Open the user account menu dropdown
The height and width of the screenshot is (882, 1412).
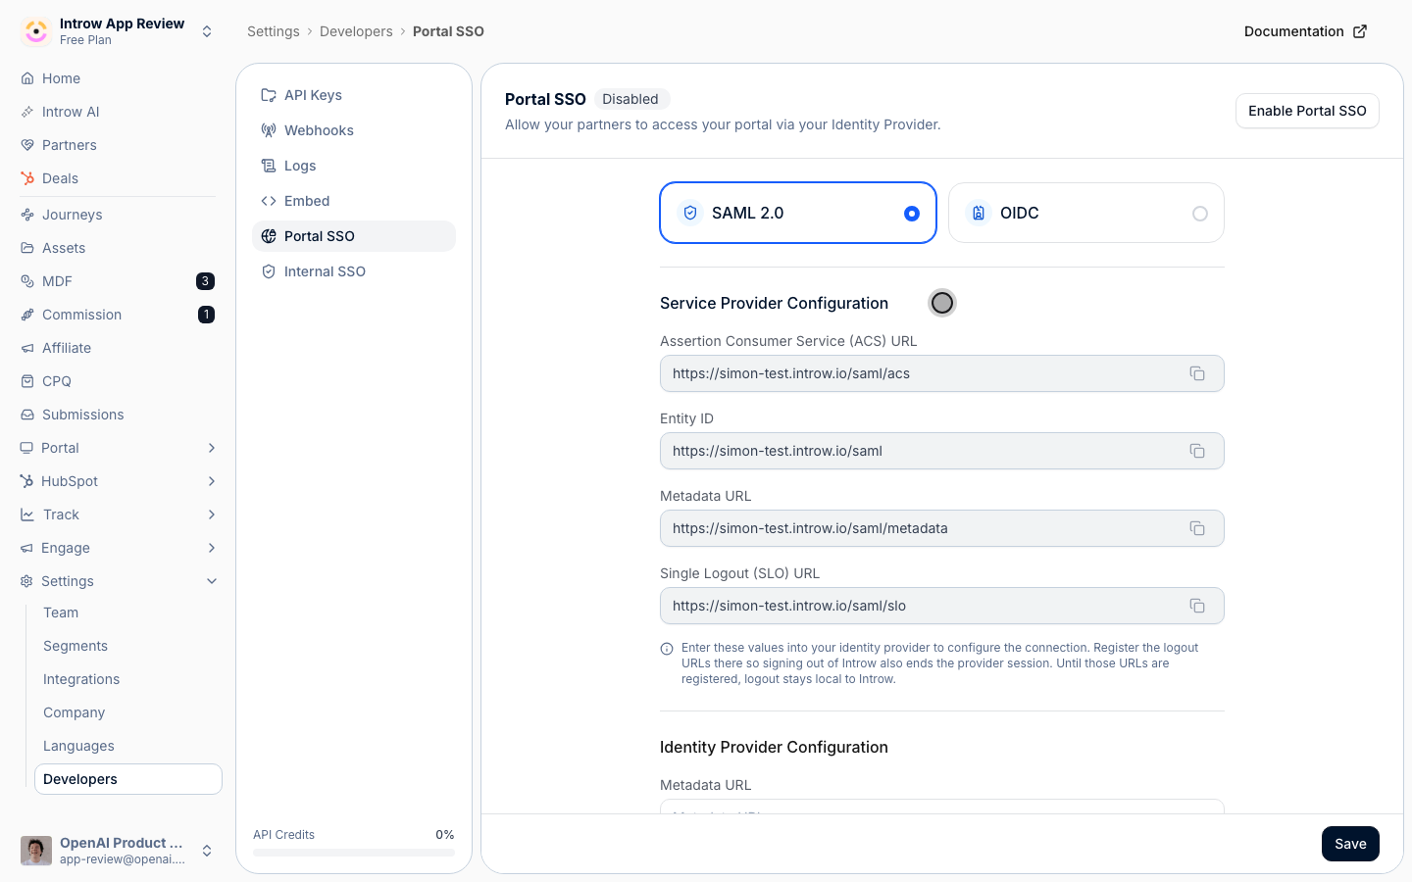[207, 851]
